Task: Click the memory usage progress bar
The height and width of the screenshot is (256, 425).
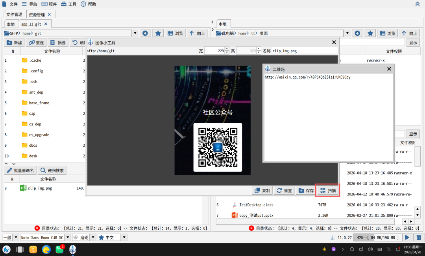Action: (x=377, y=238)
